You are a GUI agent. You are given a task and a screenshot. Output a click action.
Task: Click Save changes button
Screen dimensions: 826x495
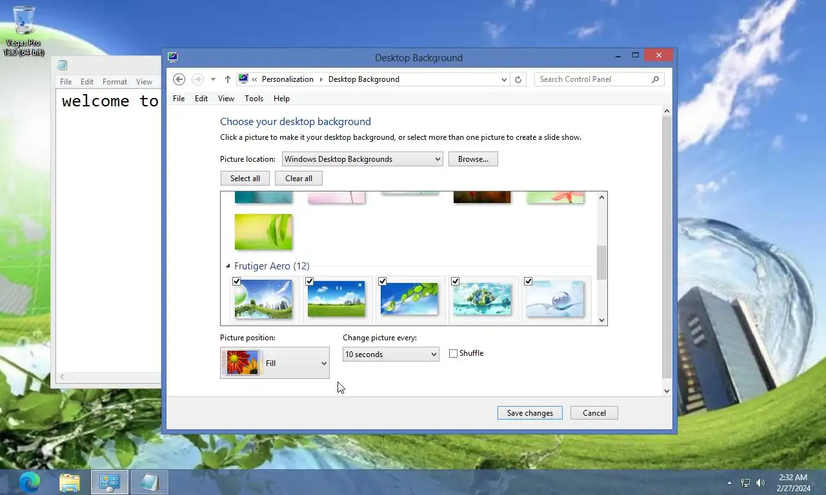tap(530, 413)
